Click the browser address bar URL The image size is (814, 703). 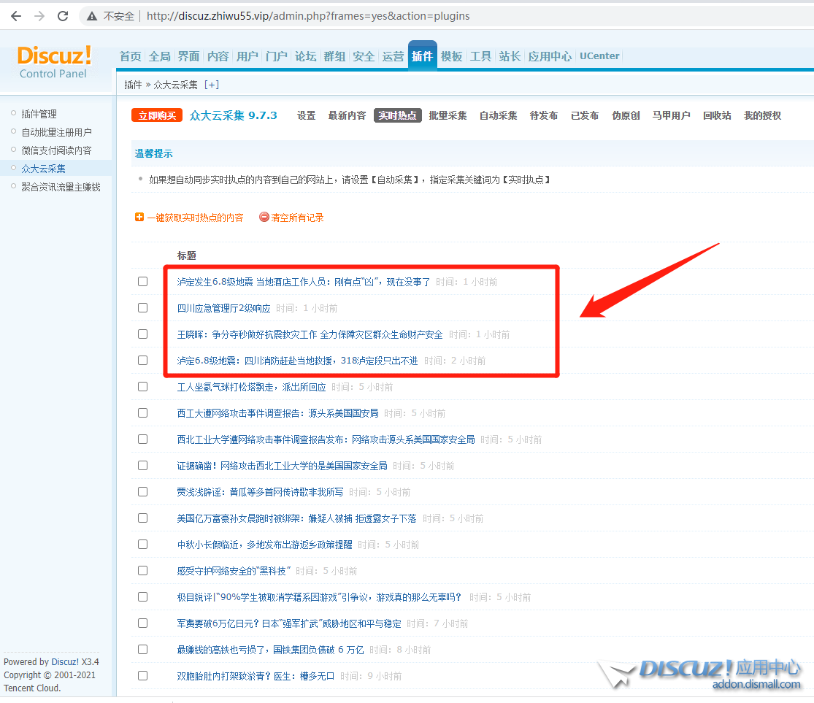coord(307,15)
